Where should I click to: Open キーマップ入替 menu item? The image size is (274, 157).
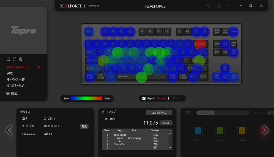tap(16, 79)
